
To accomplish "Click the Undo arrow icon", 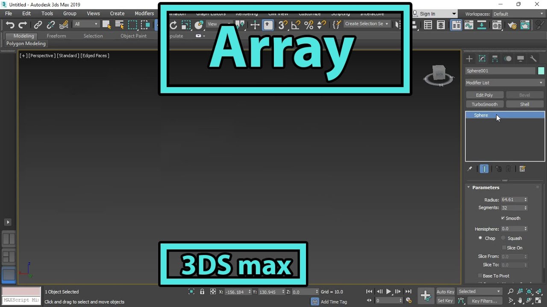I will coord(10,25).
